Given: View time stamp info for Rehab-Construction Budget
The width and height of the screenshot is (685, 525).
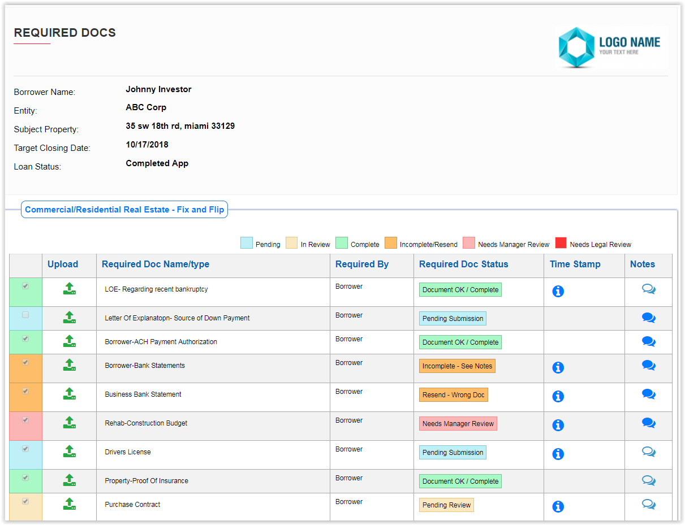Looking at the screenshot, I should click(x=558, y=425).
